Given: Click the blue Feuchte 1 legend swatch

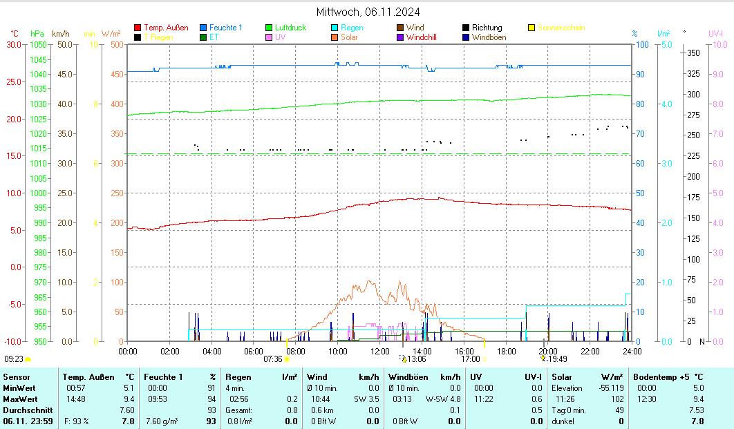Looking at the screenshot, I should coord(203,28).
